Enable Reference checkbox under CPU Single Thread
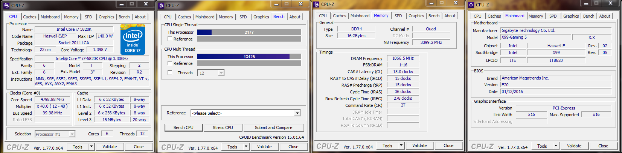 click(170, 39)
